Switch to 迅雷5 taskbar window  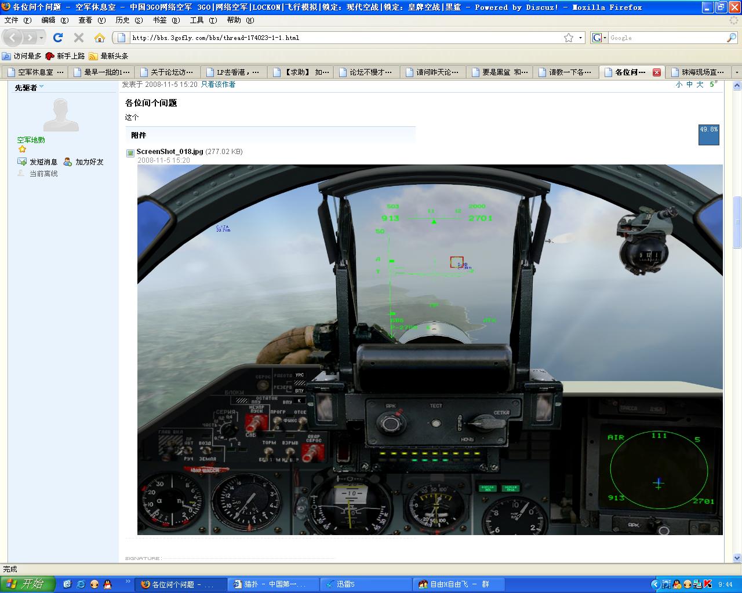pos(367,584)
